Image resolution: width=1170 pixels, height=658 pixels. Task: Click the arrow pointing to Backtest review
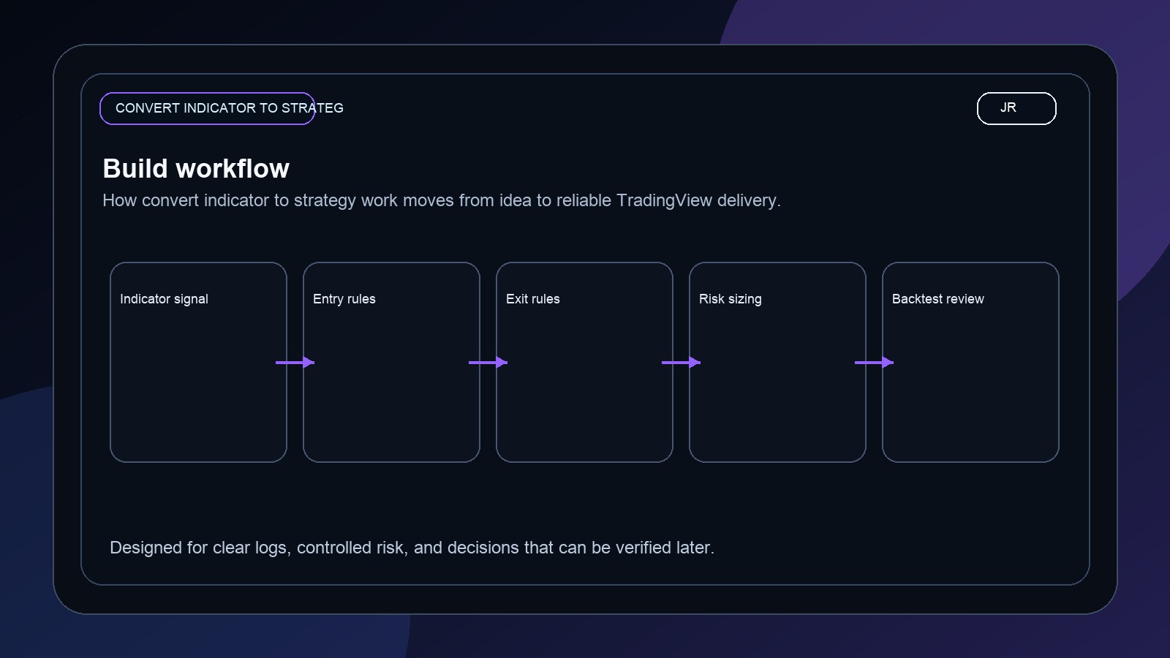pyautogui.click(x=874, y=362)
